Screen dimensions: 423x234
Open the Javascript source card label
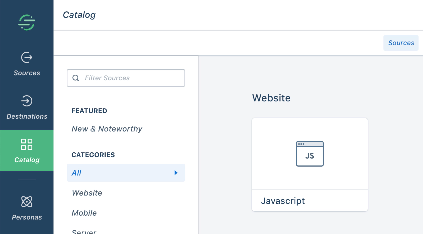pos(283,201)
